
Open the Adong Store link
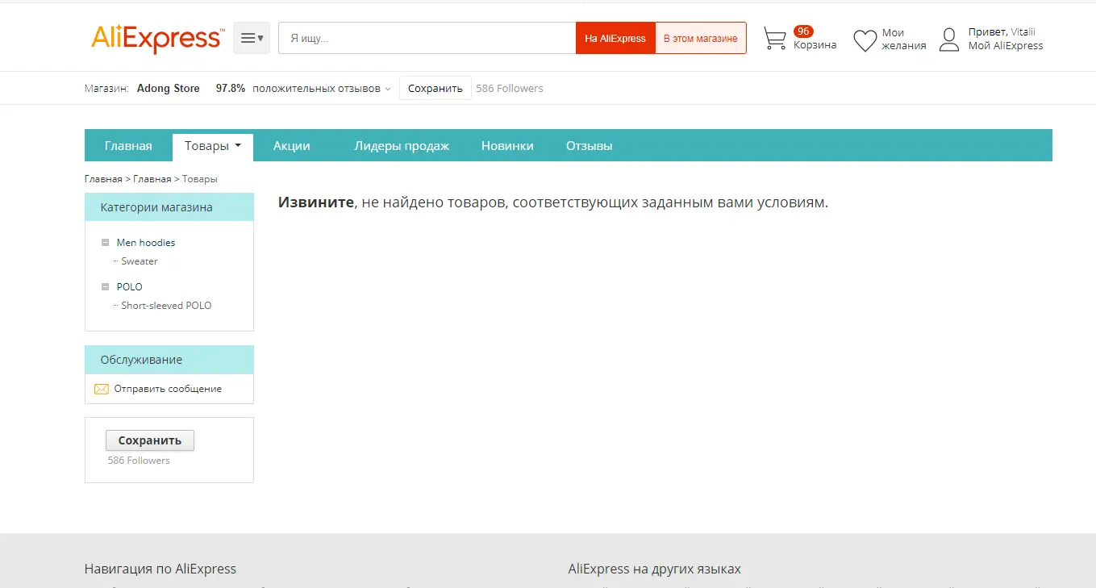(169, 89)
